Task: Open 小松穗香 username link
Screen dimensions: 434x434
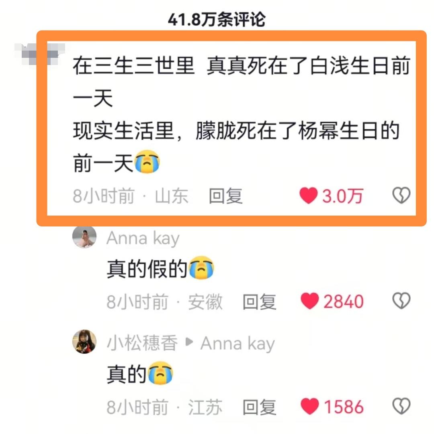Action: point(142,342)
